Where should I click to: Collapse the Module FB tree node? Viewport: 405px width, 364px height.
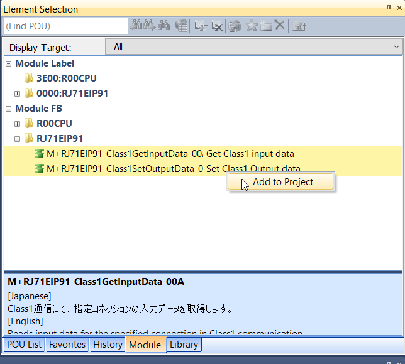click(x=9, y=109)
